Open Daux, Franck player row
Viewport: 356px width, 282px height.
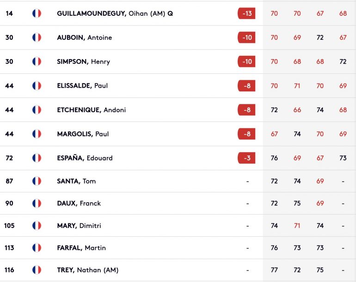tap(178, 204)
